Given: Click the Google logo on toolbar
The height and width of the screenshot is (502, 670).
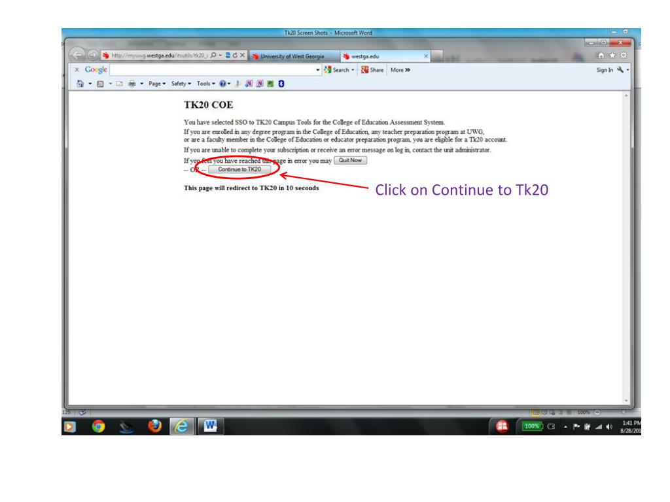Looking at the screenshot, I should click(96, 69).
